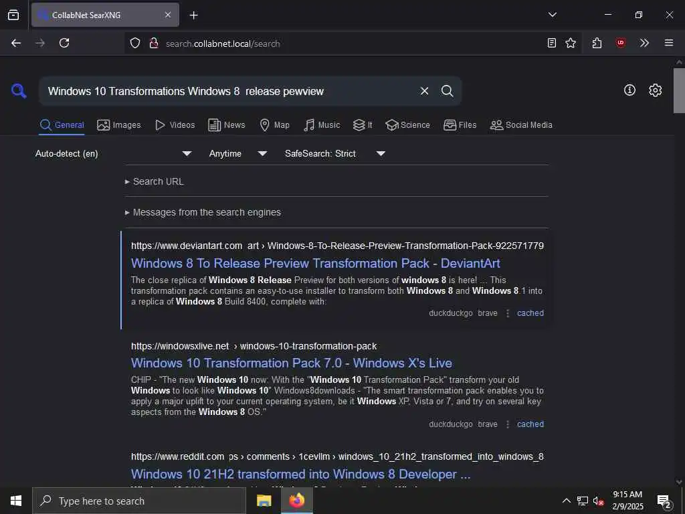
Task: Switch to the Map tab
Action: click(275, 125)
